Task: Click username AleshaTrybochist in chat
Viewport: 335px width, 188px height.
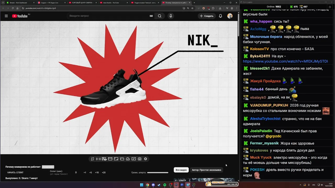Action: click(x=265, y=119)
